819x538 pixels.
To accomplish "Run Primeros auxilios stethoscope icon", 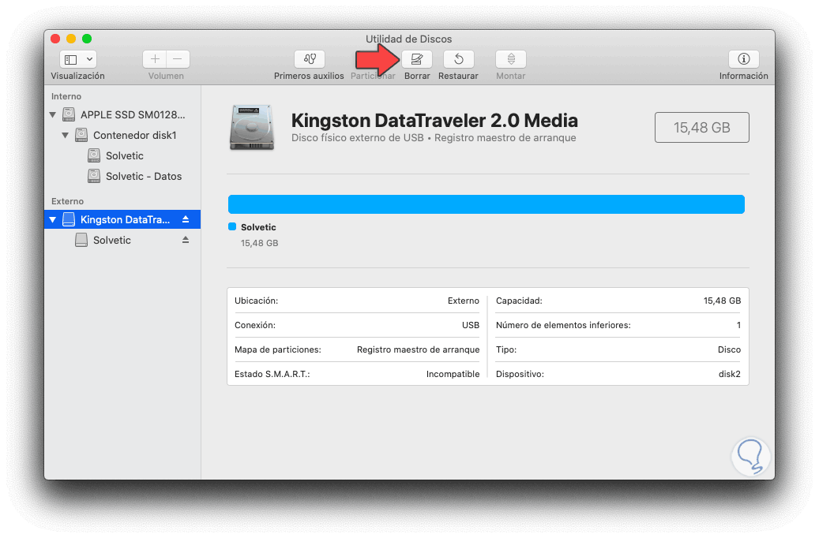I will [x=310, y=59].
